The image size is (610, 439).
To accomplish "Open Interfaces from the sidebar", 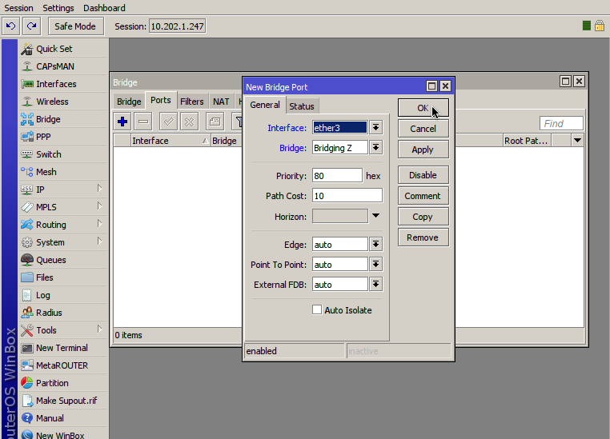I will tap(64, 84).
